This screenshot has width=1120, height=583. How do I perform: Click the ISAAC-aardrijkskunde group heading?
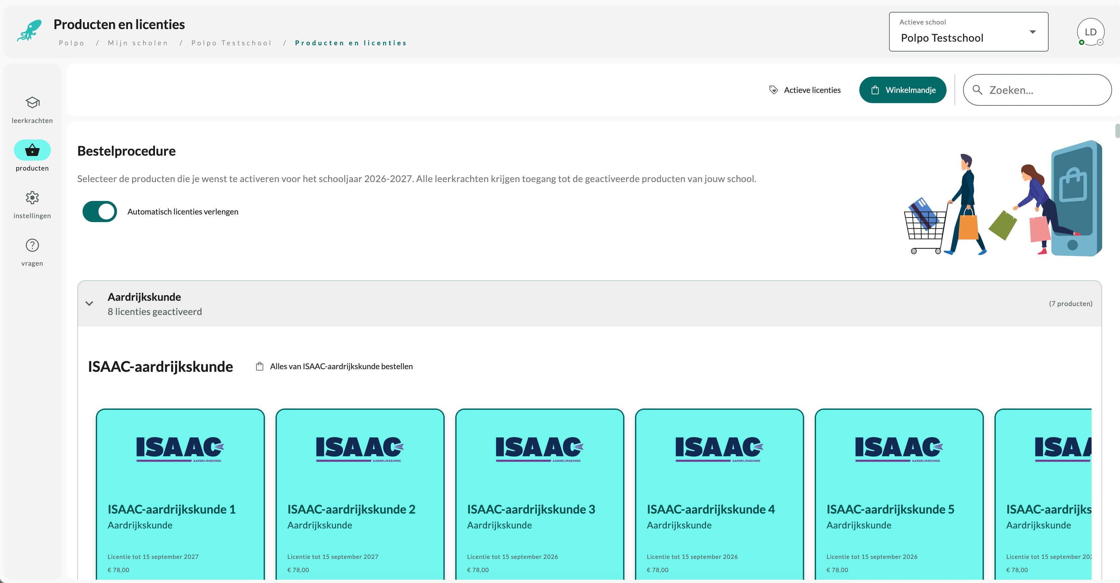tap(161, 367)
